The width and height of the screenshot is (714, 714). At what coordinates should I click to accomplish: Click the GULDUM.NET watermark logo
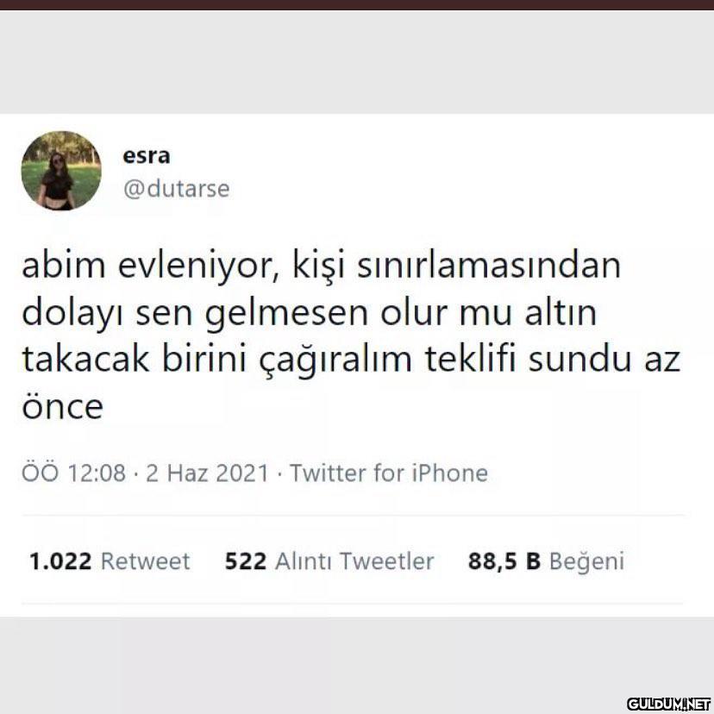pyautogui.click(x=668, y=703)
